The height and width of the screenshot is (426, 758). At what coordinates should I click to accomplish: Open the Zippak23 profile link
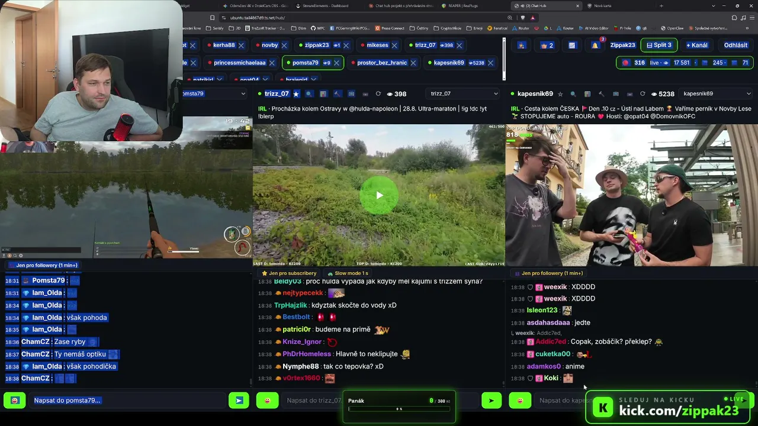[622, 45]
